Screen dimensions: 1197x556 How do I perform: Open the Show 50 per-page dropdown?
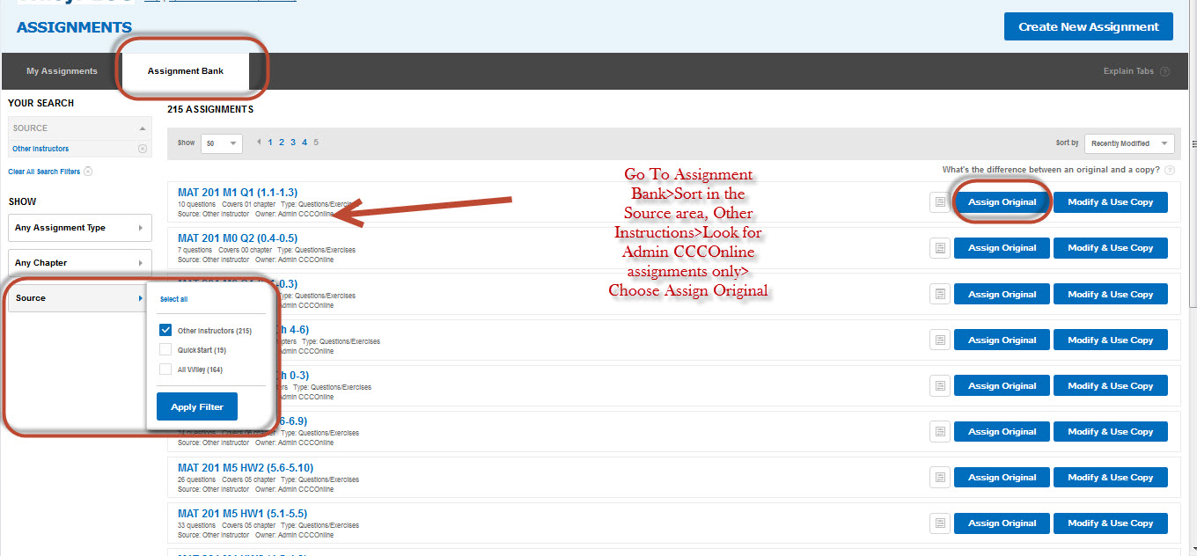coord(222,143)
